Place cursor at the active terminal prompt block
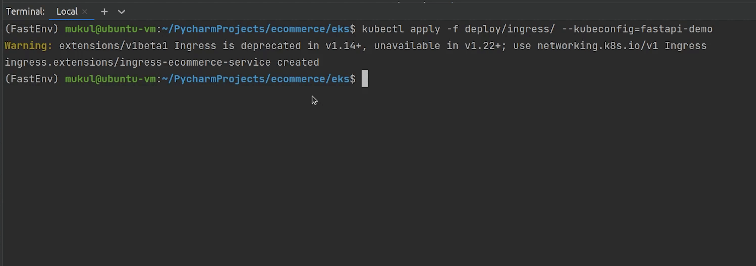756x266 pixels. (365, 79)
